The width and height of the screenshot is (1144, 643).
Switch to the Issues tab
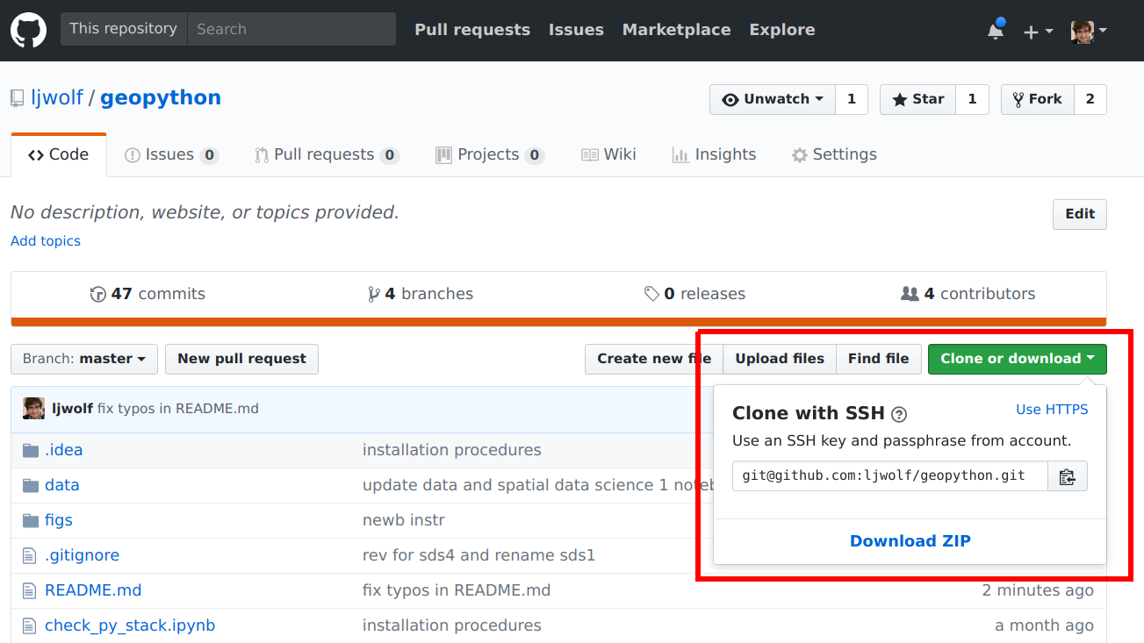click(x=171, y=154)
